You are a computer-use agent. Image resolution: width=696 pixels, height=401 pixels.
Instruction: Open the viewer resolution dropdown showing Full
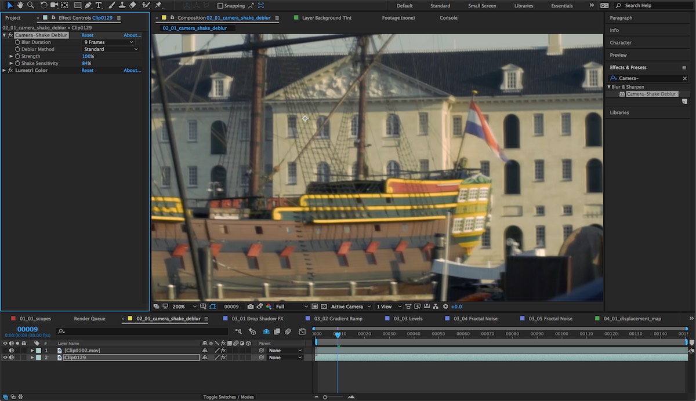pos(292,307)
